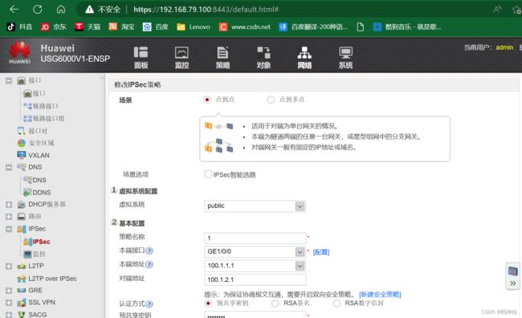The width and height of the screenshot is (522, 318).
Task: Open the 京东 JD bookmark
Action: (53, 27)
